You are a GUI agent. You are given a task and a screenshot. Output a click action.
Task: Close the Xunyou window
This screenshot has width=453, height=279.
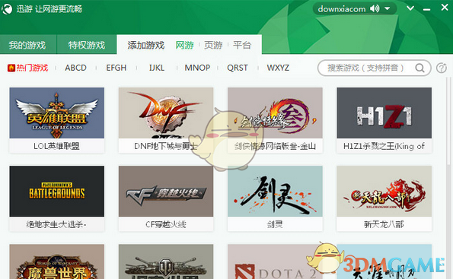pos(445,7)
